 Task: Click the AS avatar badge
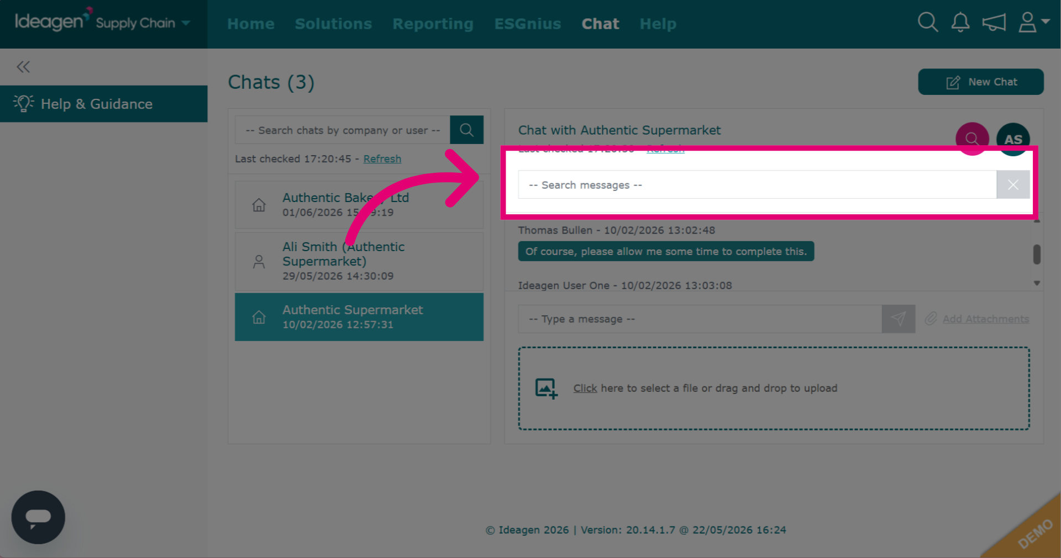pyautogui.click(x=1013, y=139)
